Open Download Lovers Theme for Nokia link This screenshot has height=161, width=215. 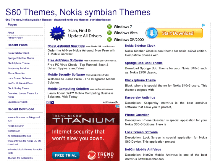pos(23,95)
